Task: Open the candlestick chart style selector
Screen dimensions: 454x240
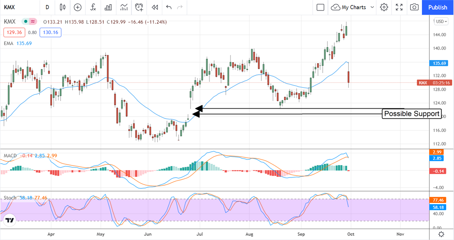Action: pos(62,7)
